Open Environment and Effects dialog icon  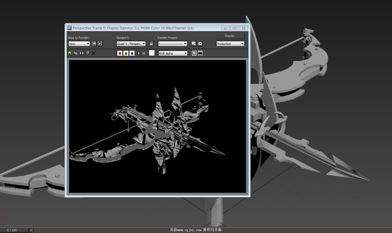200,44
